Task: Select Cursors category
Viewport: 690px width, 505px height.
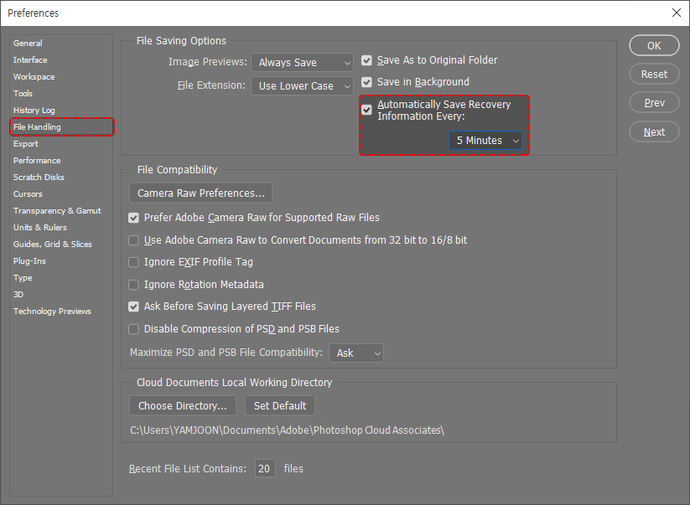Action: 28,193
